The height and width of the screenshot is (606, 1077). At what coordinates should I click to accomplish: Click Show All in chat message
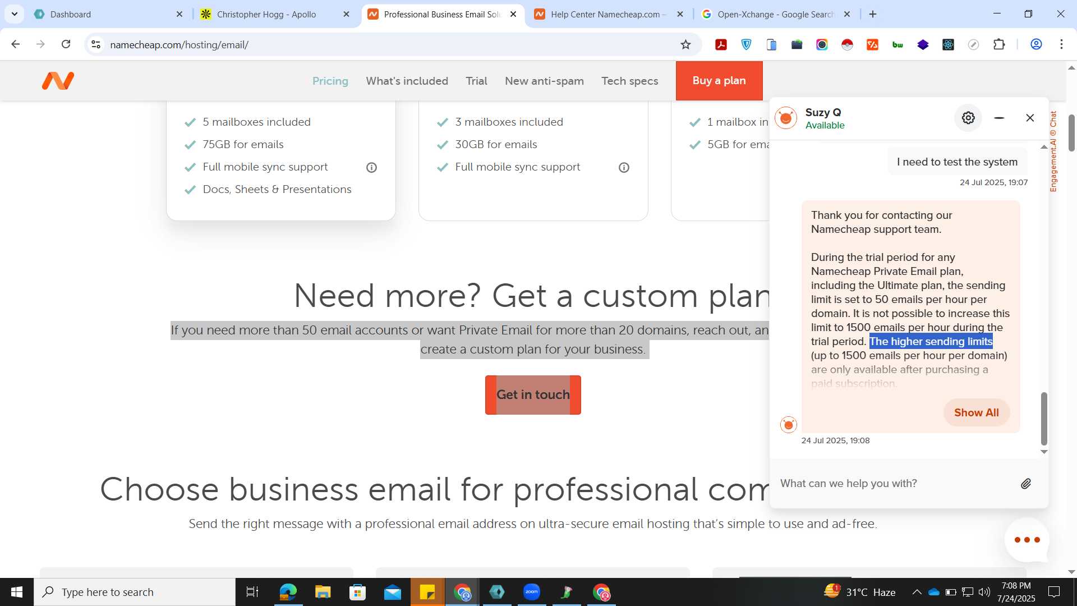(977, 412)
